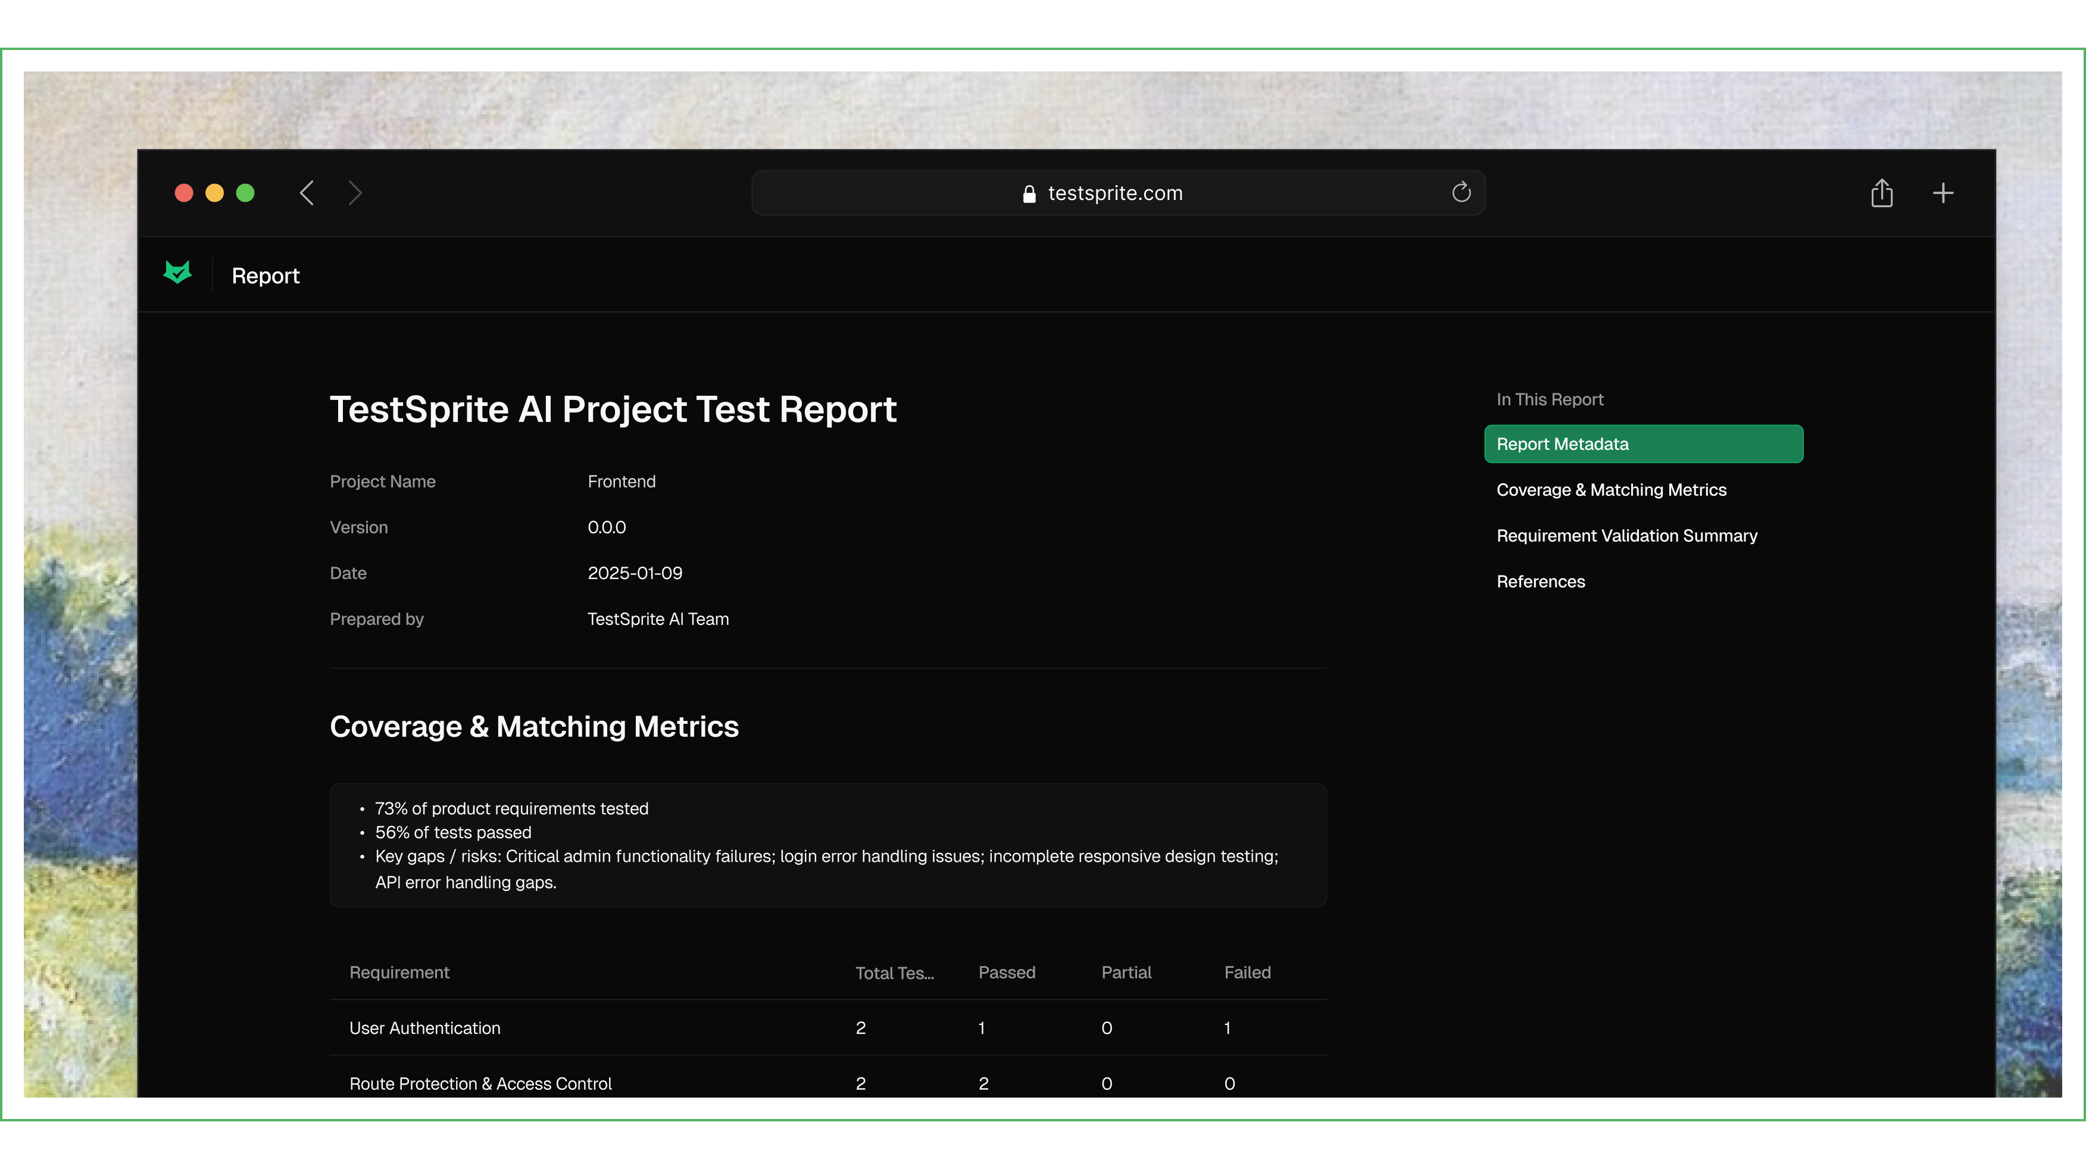This screenshot has width=2086, height=1169.
Task: Open a new tab with the plus icon
Action: pyautogui.click(x=1943, y=193)
